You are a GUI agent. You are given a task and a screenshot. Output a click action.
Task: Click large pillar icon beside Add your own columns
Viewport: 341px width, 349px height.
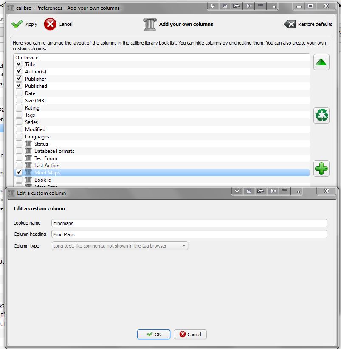pyautogui.click(x=150, y=24)
